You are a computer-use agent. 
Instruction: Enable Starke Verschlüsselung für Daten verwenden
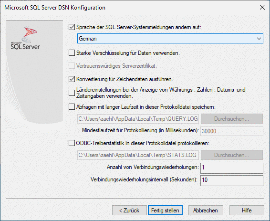tap(72, 53)
